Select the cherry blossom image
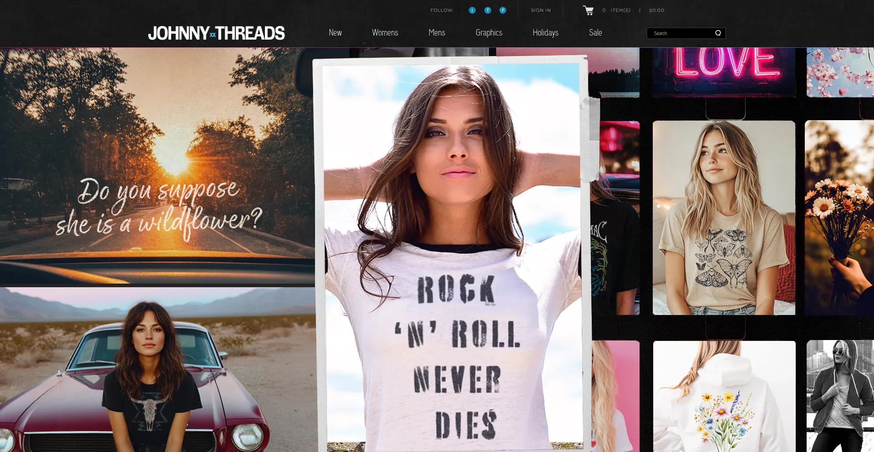The image size is (874, 452). 840,72
